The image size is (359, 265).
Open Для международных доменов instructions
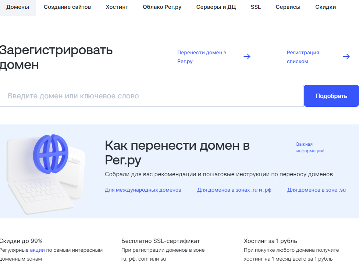point(143,190)
